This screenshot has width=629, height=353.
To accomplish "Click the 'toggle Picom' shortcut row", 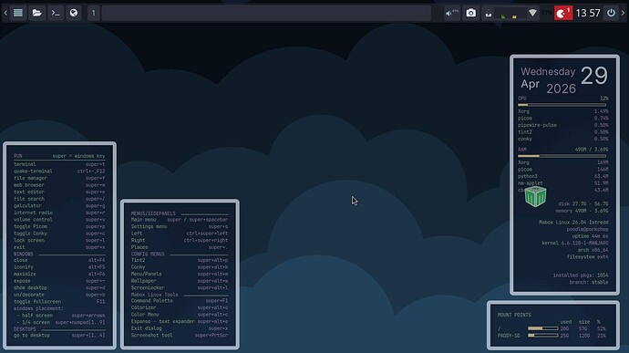I will tap(59, 226).
